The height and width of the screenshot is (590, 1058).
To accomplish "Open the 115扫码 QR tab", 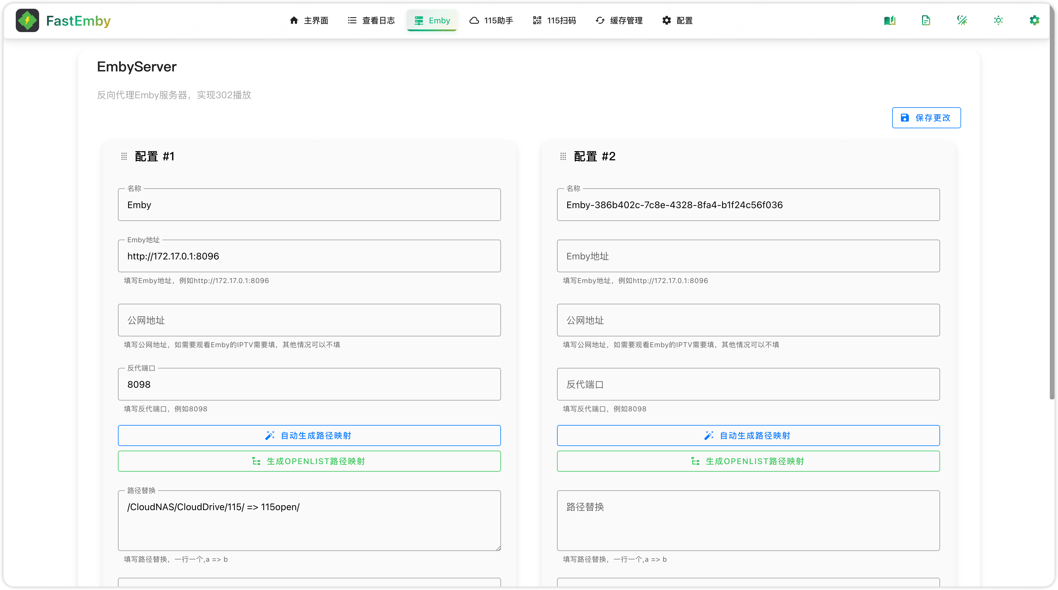I will [554, 20].
